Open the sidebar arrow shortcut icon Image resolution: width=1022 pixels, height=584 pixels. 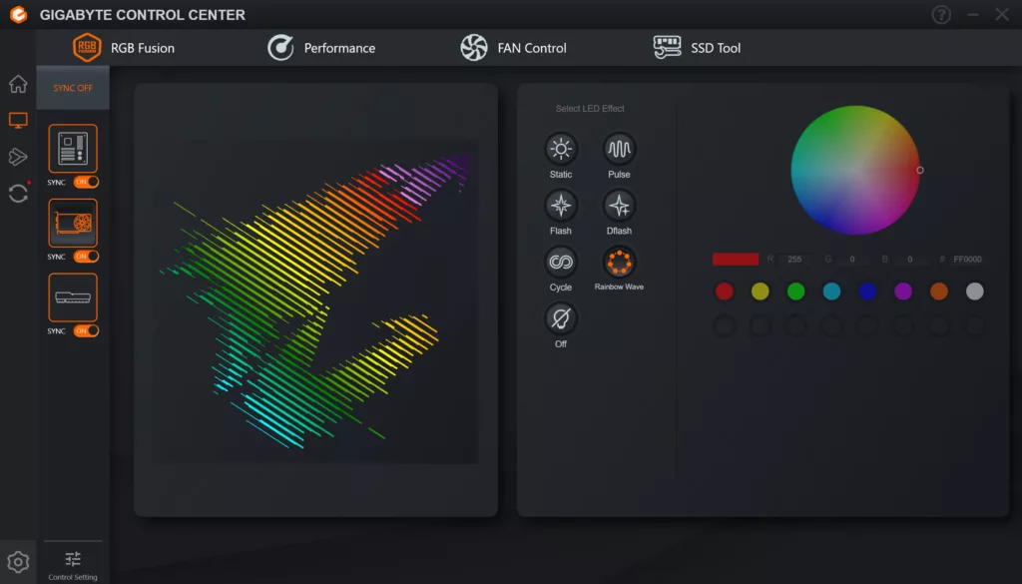click(x=18, y=157)
